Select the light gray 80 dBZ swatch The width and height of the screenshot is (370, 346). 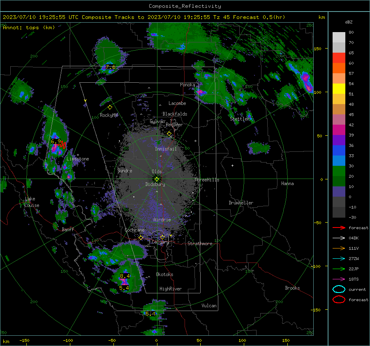point(339,37)
